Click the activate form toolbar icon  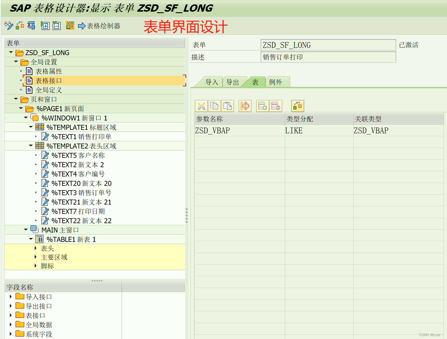[x=20, y=26]
